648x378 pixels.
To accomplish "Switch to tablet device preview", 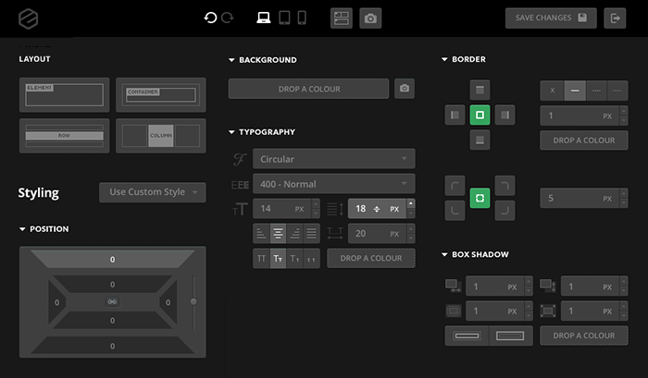I will pyautogui.click(x=284, y=18).
